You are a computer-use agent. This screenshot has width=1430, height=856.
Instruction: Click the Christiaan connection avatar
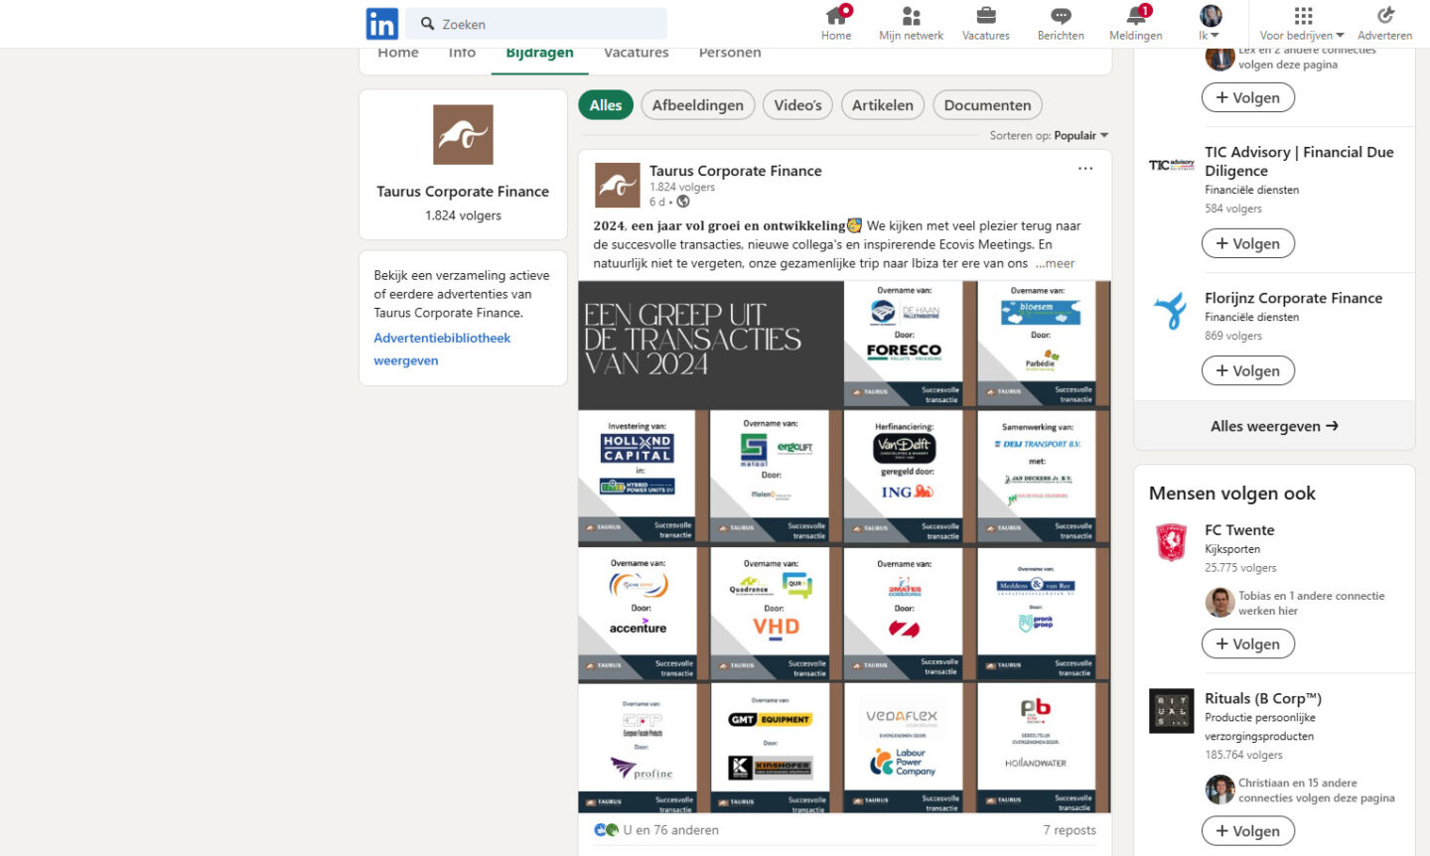point(1219,789)
